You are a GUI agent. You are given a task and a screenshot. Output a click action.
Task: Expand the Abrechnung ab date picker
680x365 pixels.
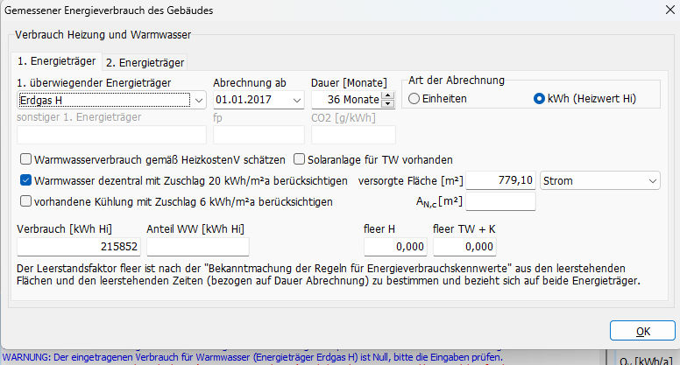tap(295, 100)
